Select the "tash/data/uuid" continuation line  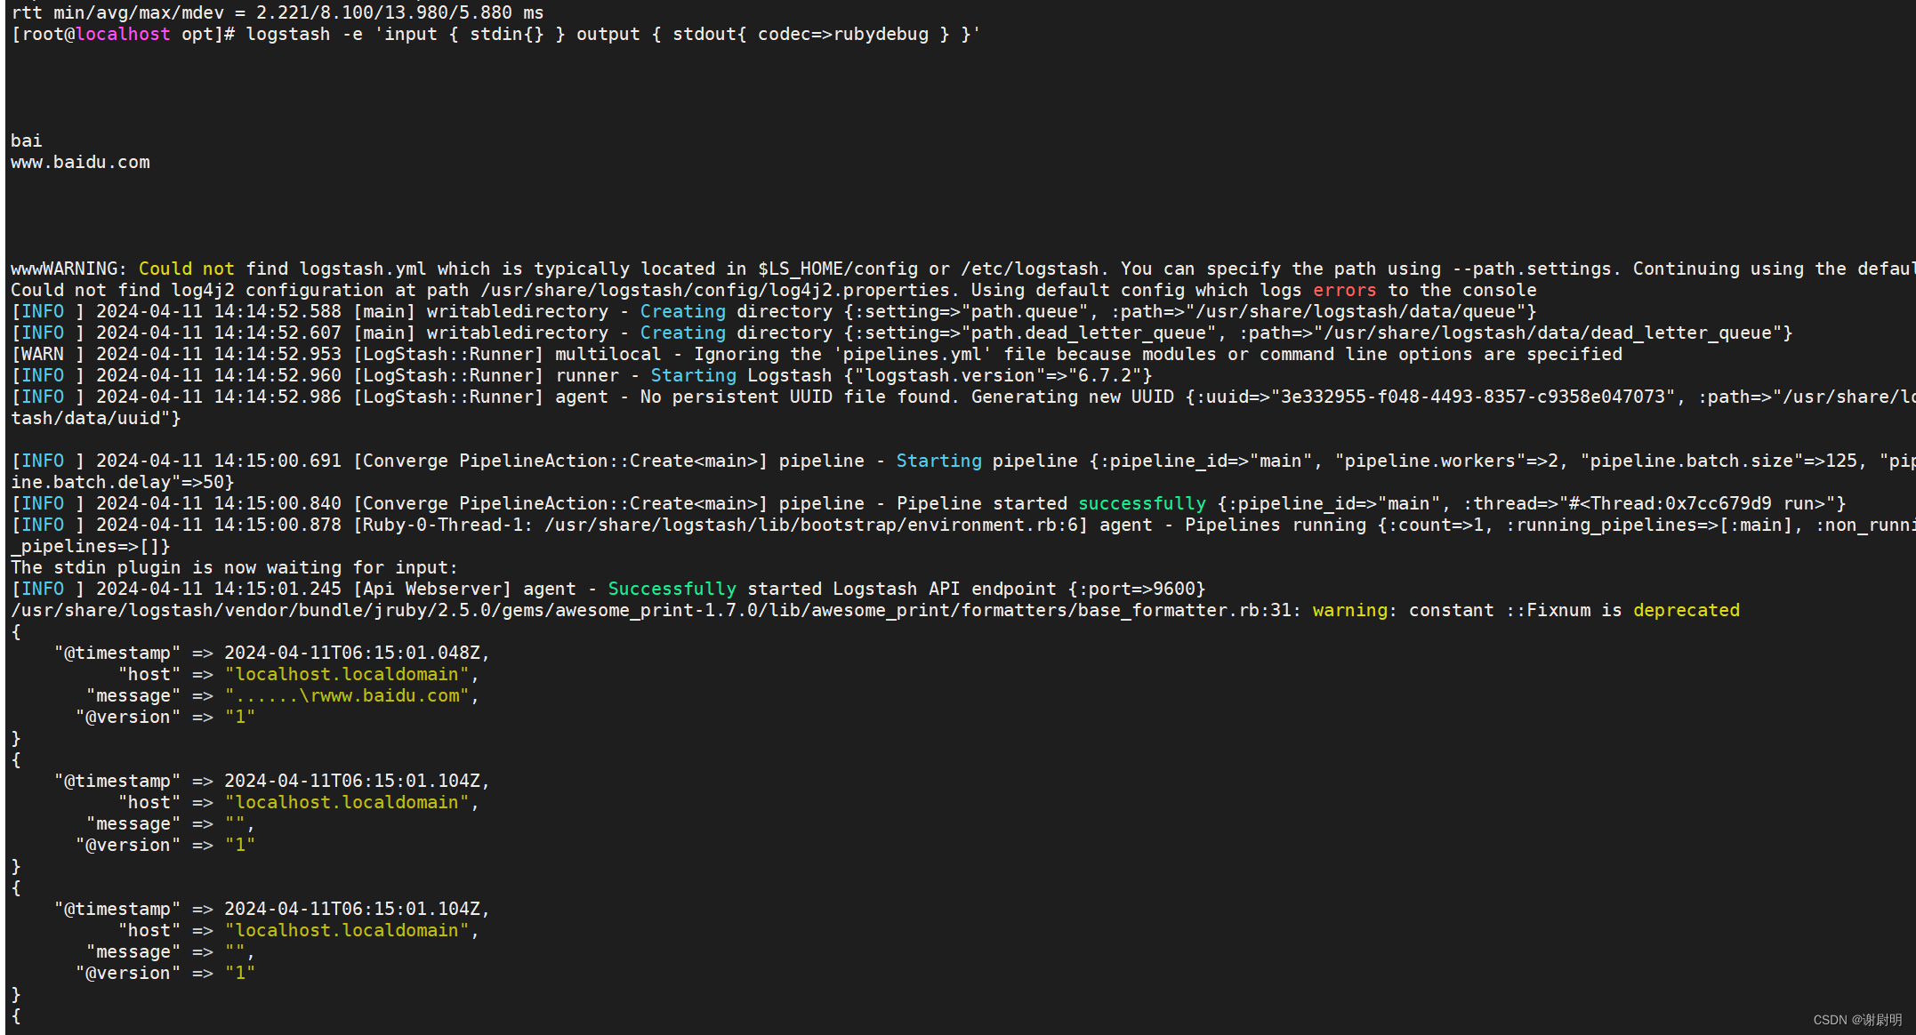tap(96, 419)
